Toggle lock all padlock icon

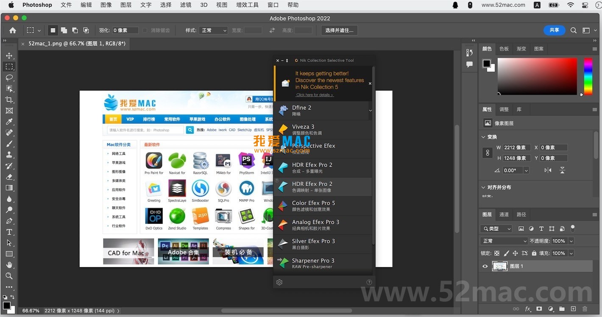[534, 253]
